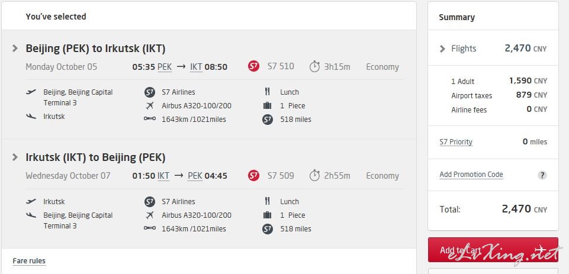The width and height of the screenshot is (569, 274).
Task: Click the S7 miles badge next to the first 518 miles
Action: (268, 120)
